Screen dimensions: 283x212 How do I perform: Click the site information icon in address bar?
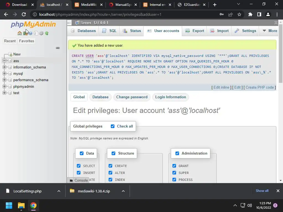click(35, 14)
